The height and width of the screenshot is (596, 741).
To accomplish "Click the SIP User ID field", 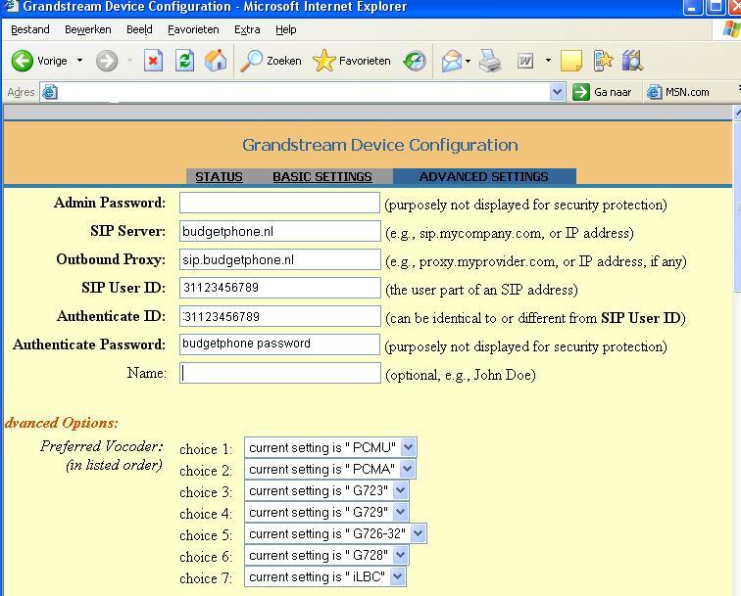I will [x=279, y=288].
